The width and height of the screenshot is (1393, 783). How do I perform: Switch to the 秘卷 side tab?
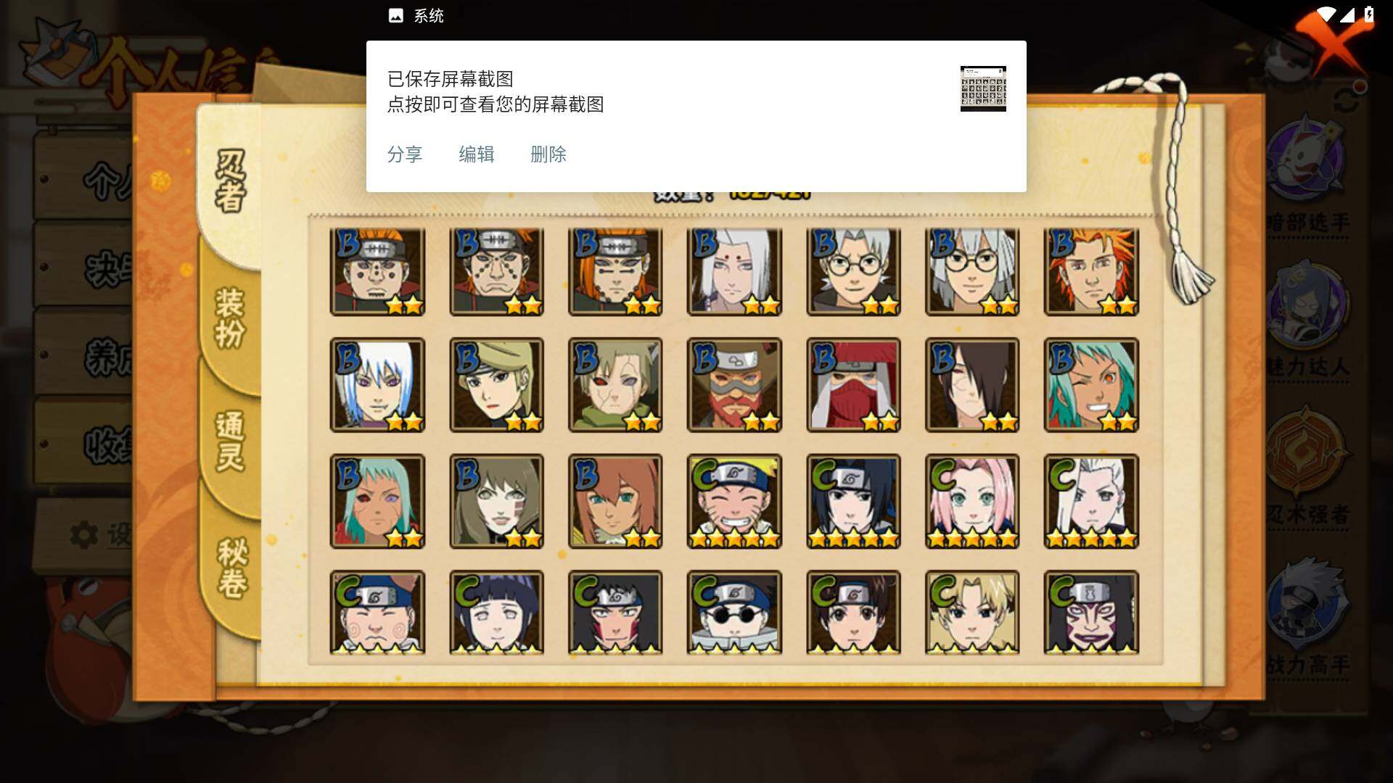coord(232,568)
